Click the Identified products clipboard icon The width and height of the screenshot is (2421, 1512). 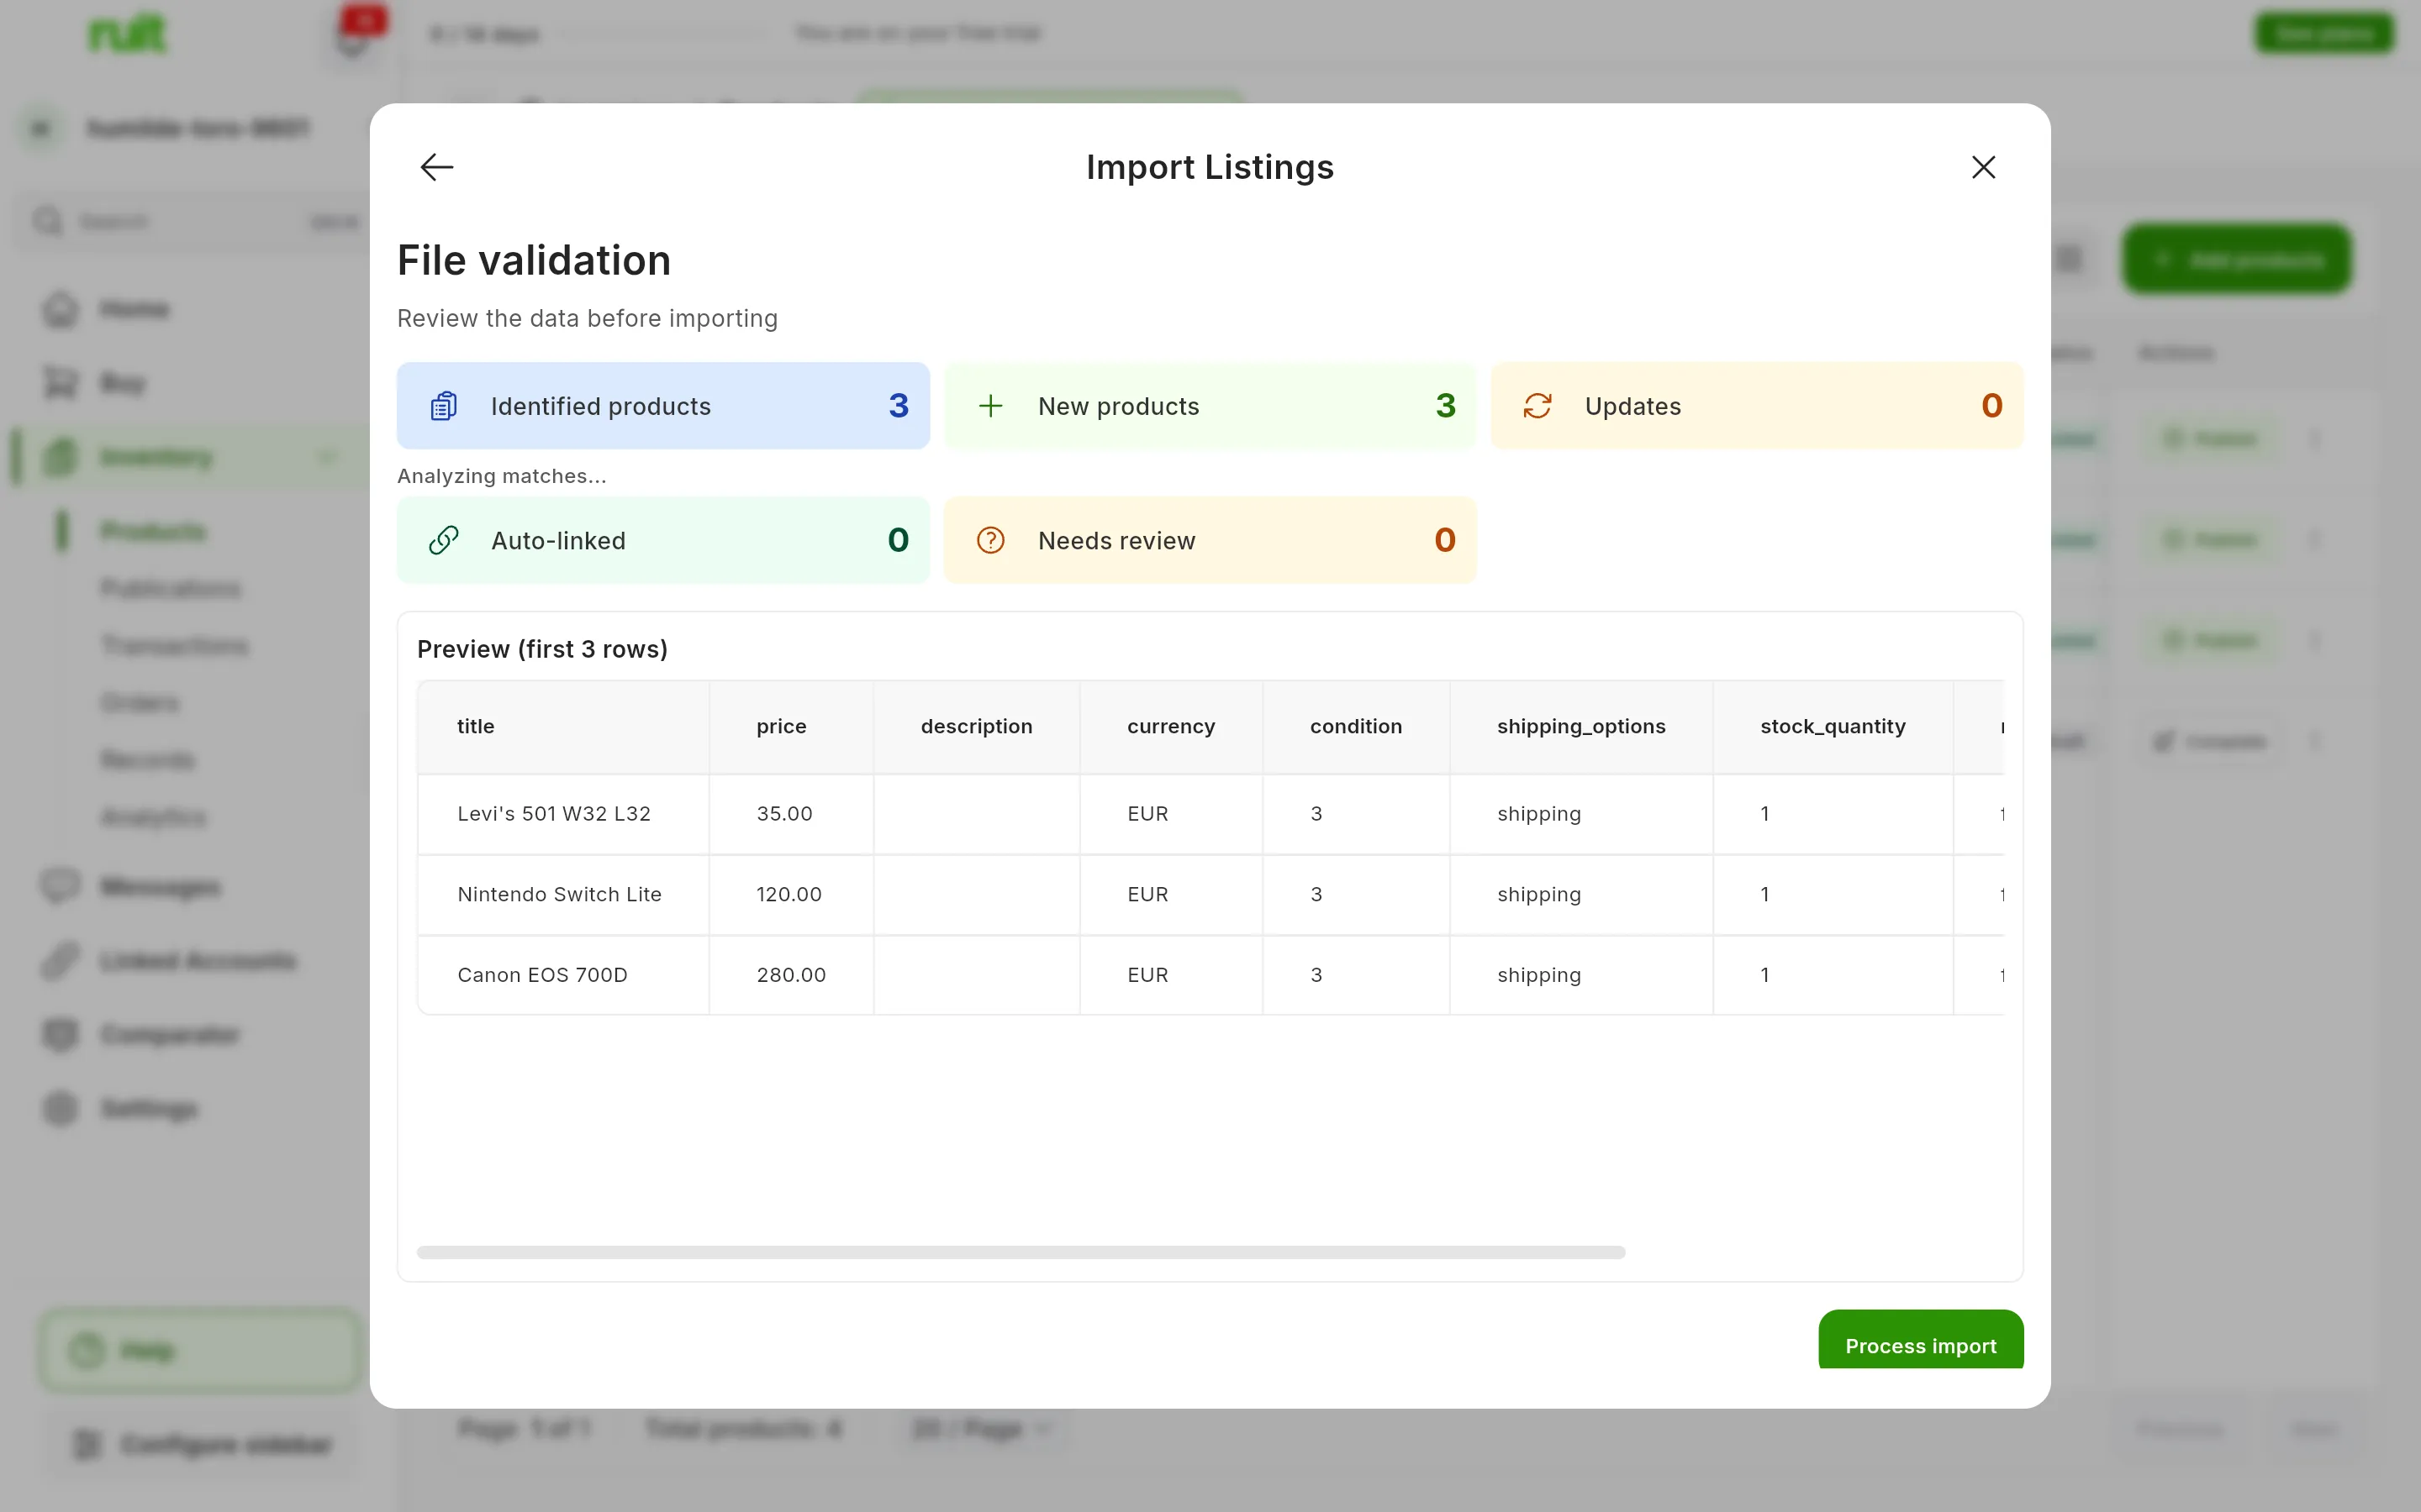click(x=444, y=406)
